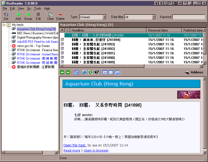Select RTHK On Internet Finance News feed
The width and height of the screenshot is (208, 162).
(x=37, y=50)
